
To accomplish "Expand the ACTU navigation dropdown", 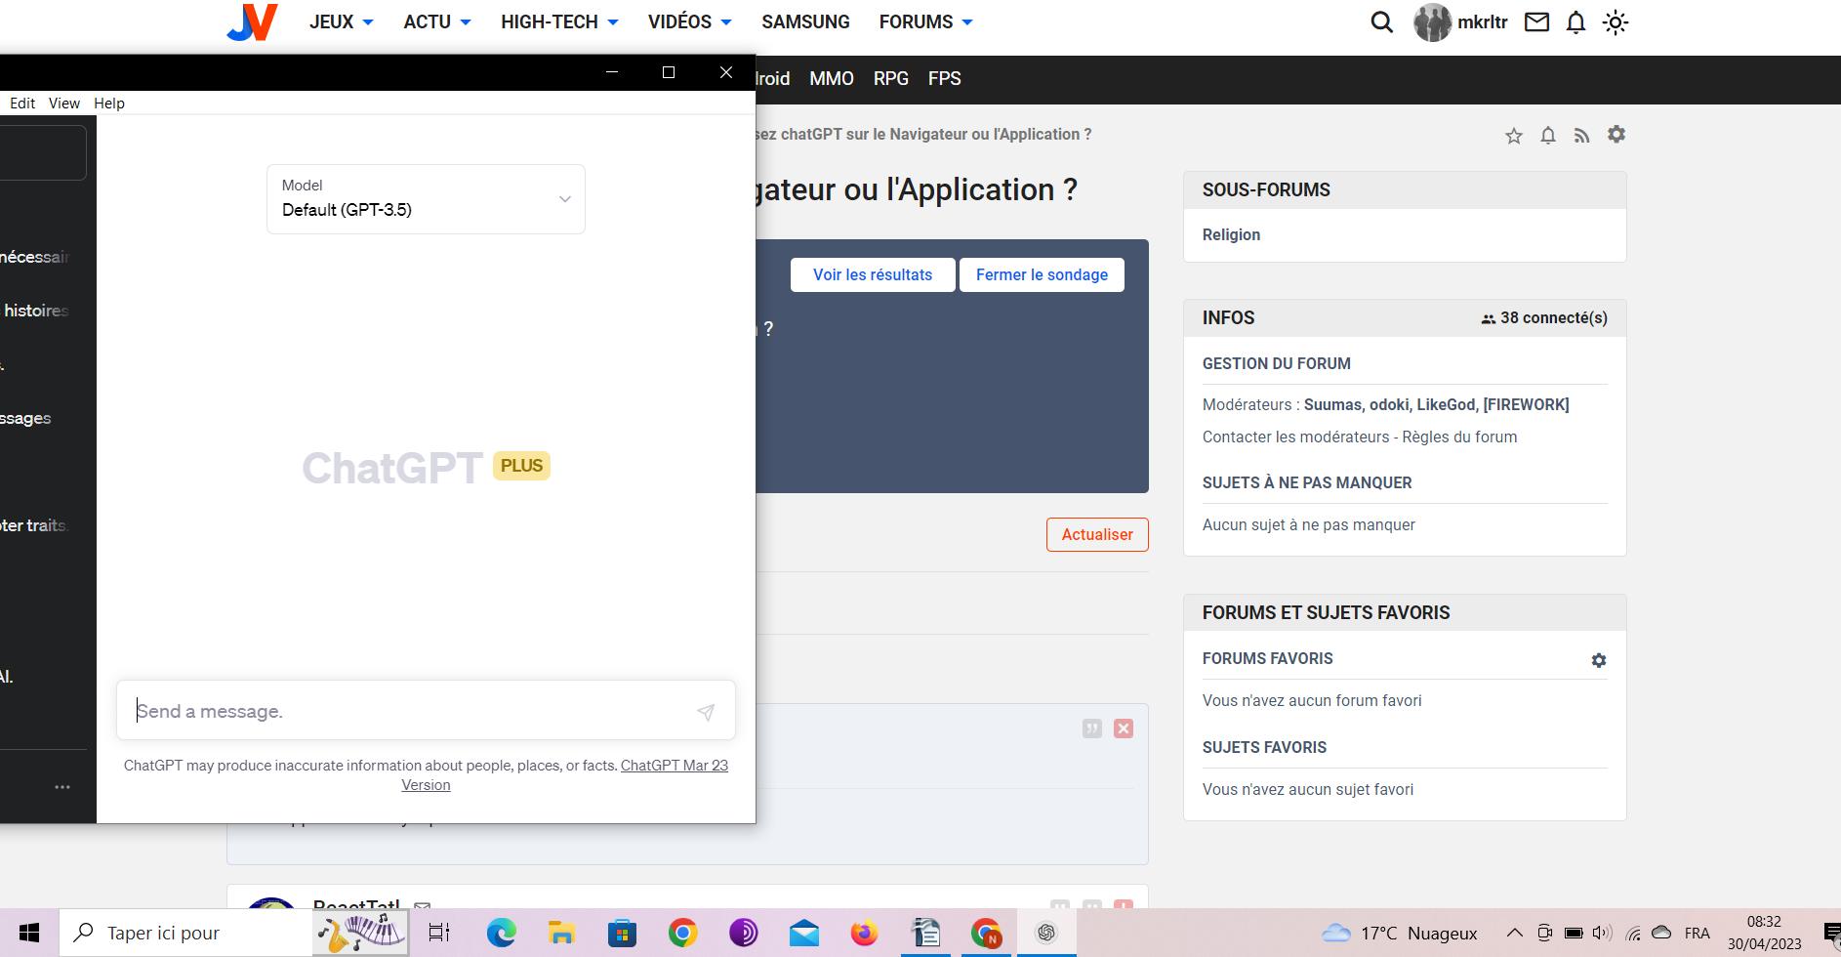I will pos(437,21).
